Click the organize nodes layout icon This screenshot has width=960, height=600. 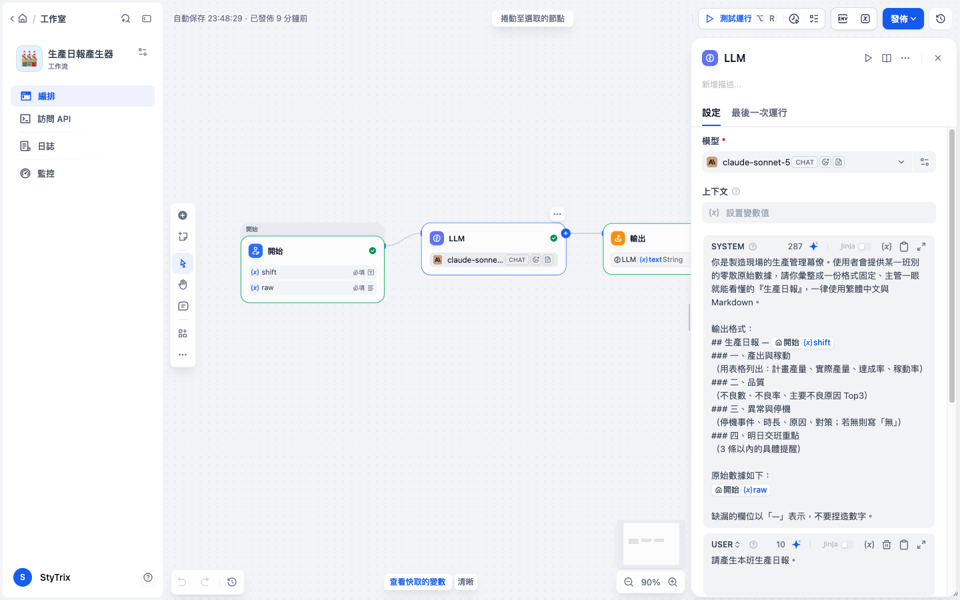click(183, 333)
